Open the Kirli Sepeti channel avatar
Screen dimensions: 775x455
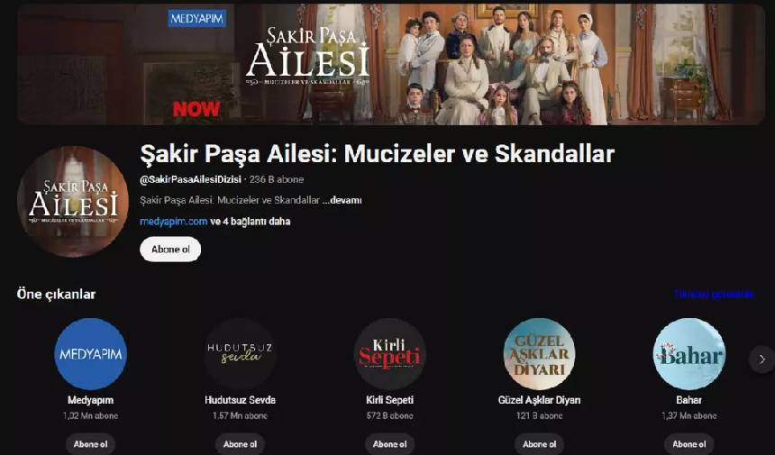click(390, 354)
